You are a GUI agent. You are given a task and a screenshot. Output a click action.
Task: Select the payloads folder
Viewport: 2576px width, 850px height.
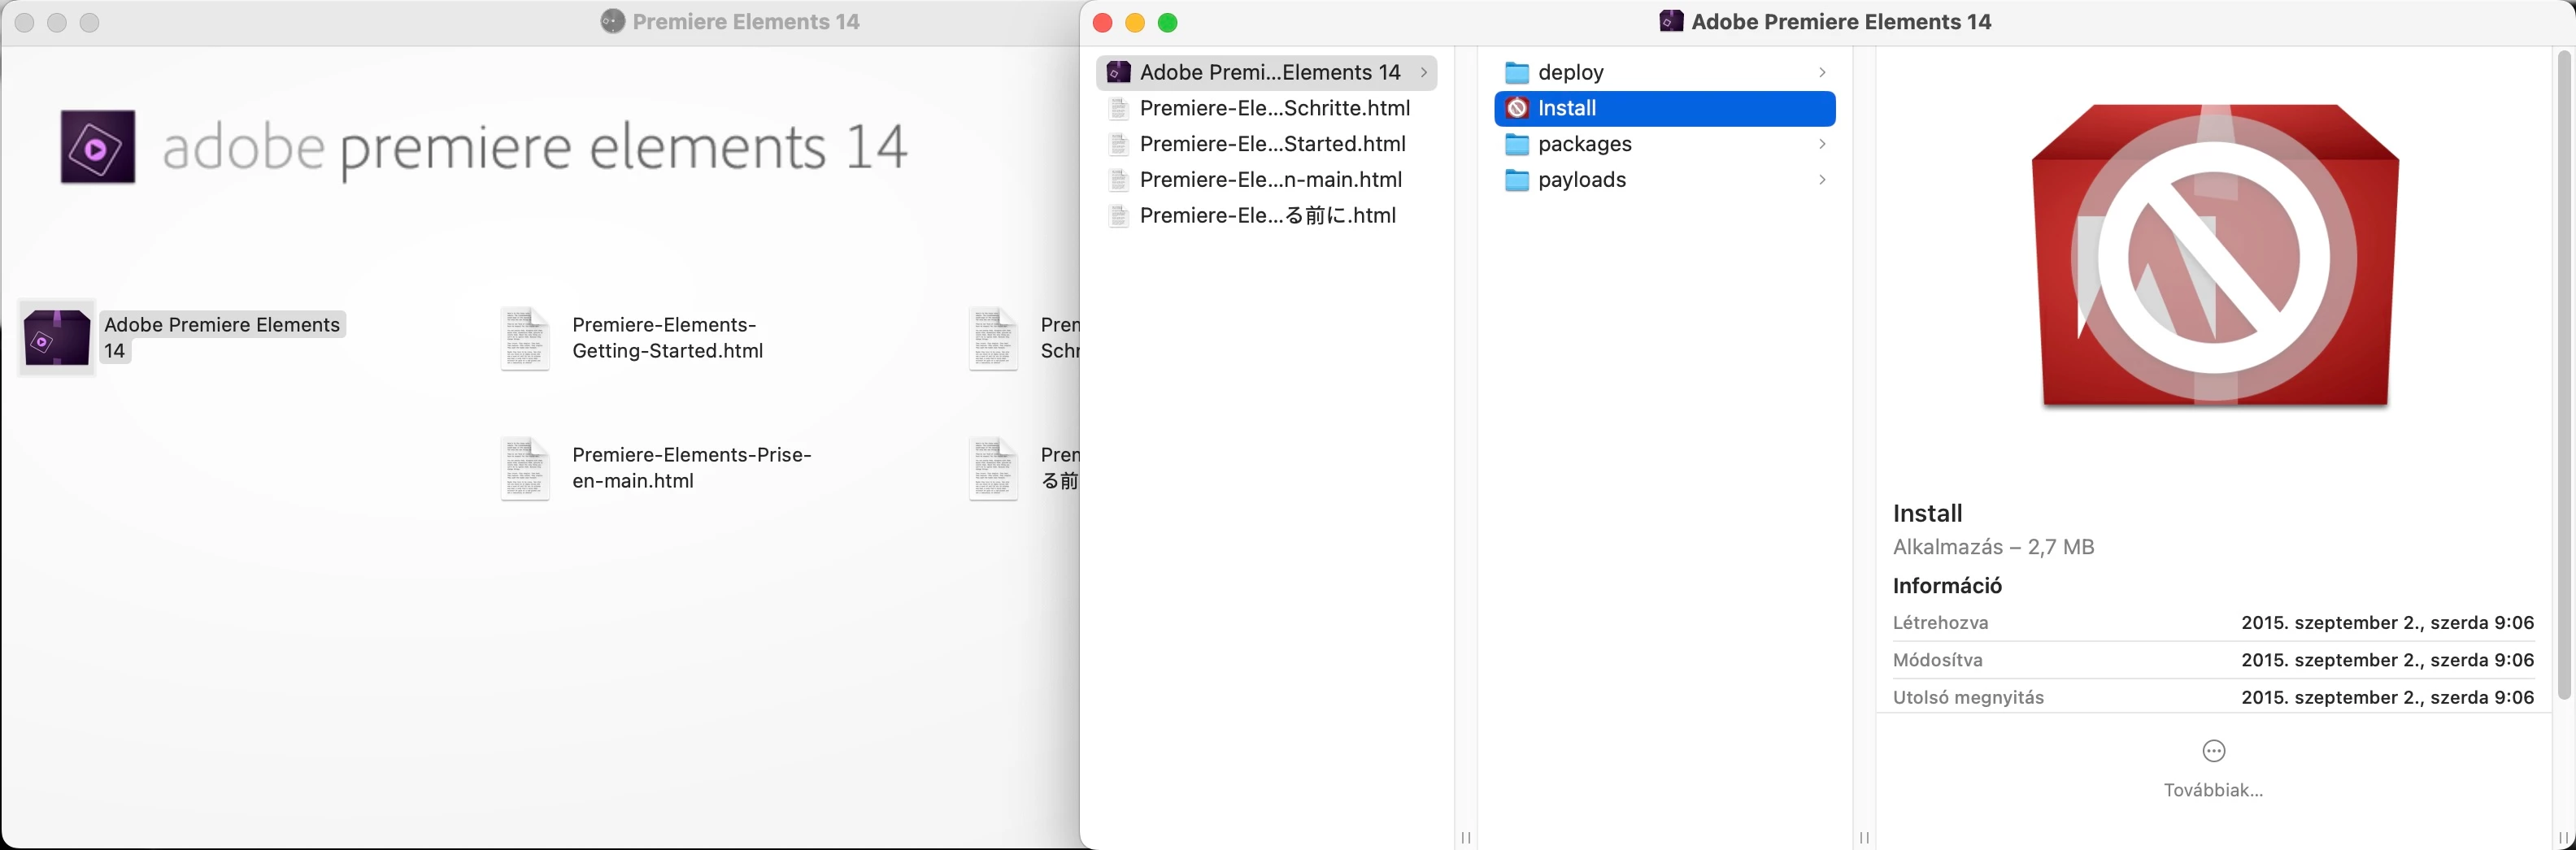pos(1665,180)
